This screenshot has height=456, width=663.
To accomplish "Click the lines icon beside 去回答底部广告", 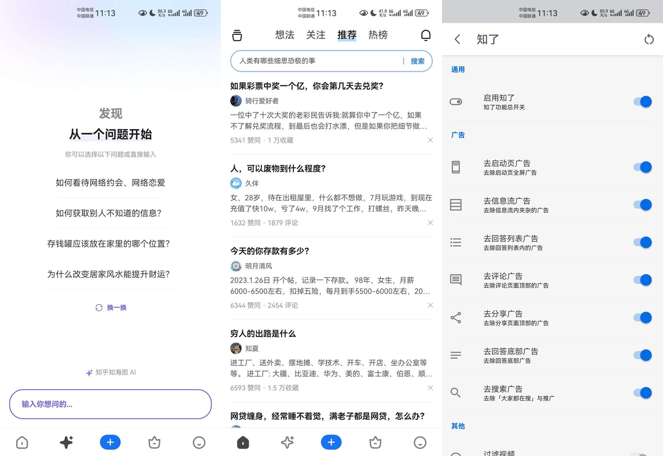I will tap(456, 355).
